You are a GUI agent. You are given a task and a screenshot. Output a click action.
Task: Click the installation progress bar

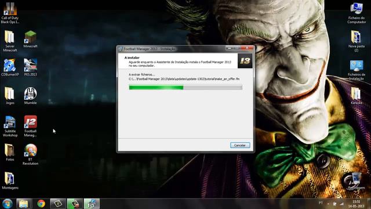tap(185, 88)
